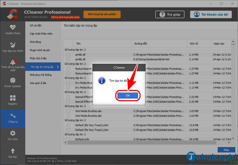Check Dry Media Brushes in Program Files
This screenshot has height=165, width=238.
pyautogui.click(x=68, y=83)
